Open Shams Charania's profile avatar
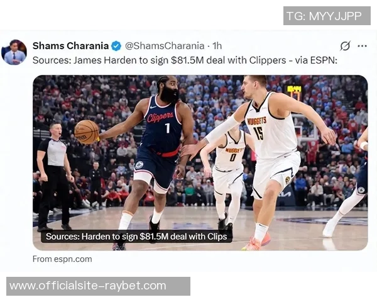The width and height of the screenshot is (377, 302). pyautogui.click(x=14, y=52)
